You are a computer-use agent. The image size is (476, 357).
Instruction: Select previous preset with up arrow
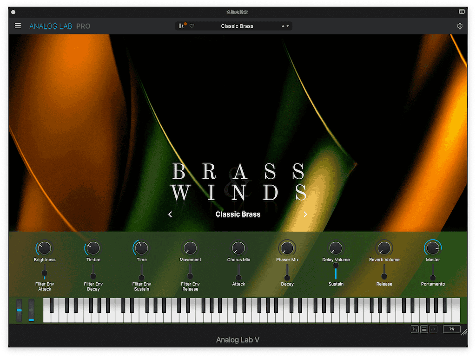pos(283,26)
